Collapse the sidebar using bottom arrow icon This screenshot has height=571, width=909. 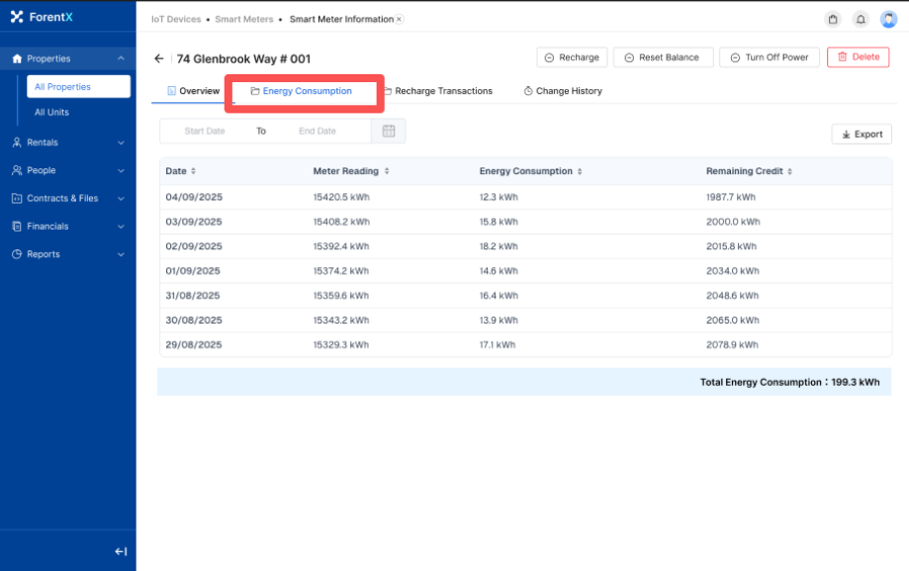pos(121,551)
